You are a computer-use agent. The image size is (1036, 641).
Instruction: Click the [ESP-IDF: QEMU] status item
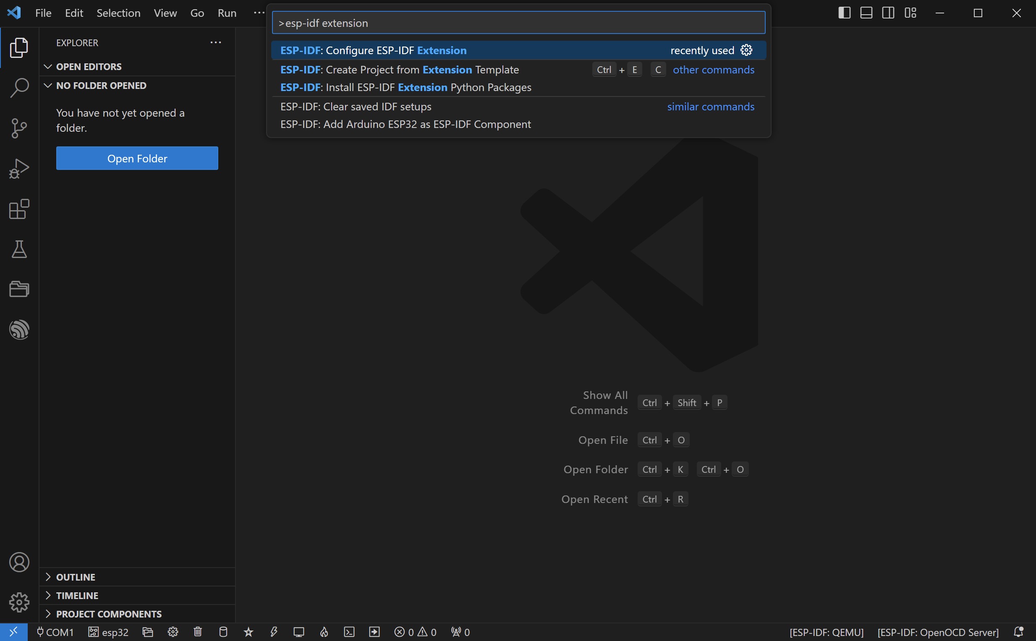tap(827, 632)
